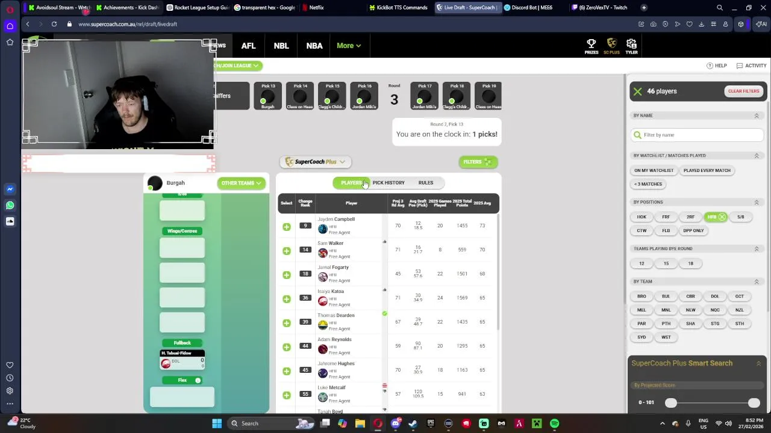Open Opera sidebar history clock icon
The width and height of the screenshot is (771, 433).
(x=10, y=378)
